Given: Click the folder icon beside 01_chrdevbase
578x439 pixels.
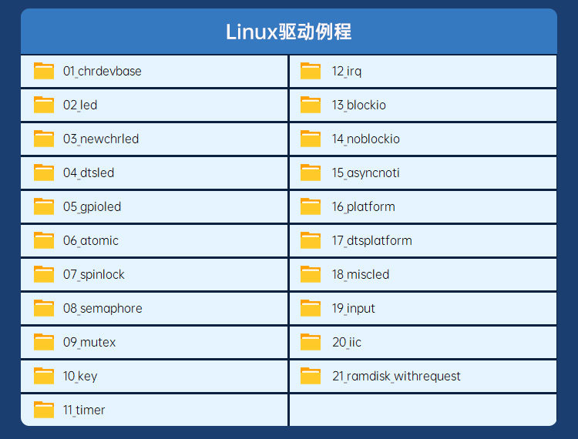Looking at the screenshot, I should tap(44, 71).
